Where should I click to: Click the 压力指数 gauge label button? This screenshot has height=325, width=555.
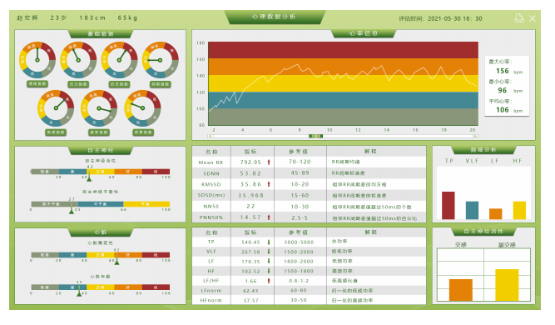78,84
